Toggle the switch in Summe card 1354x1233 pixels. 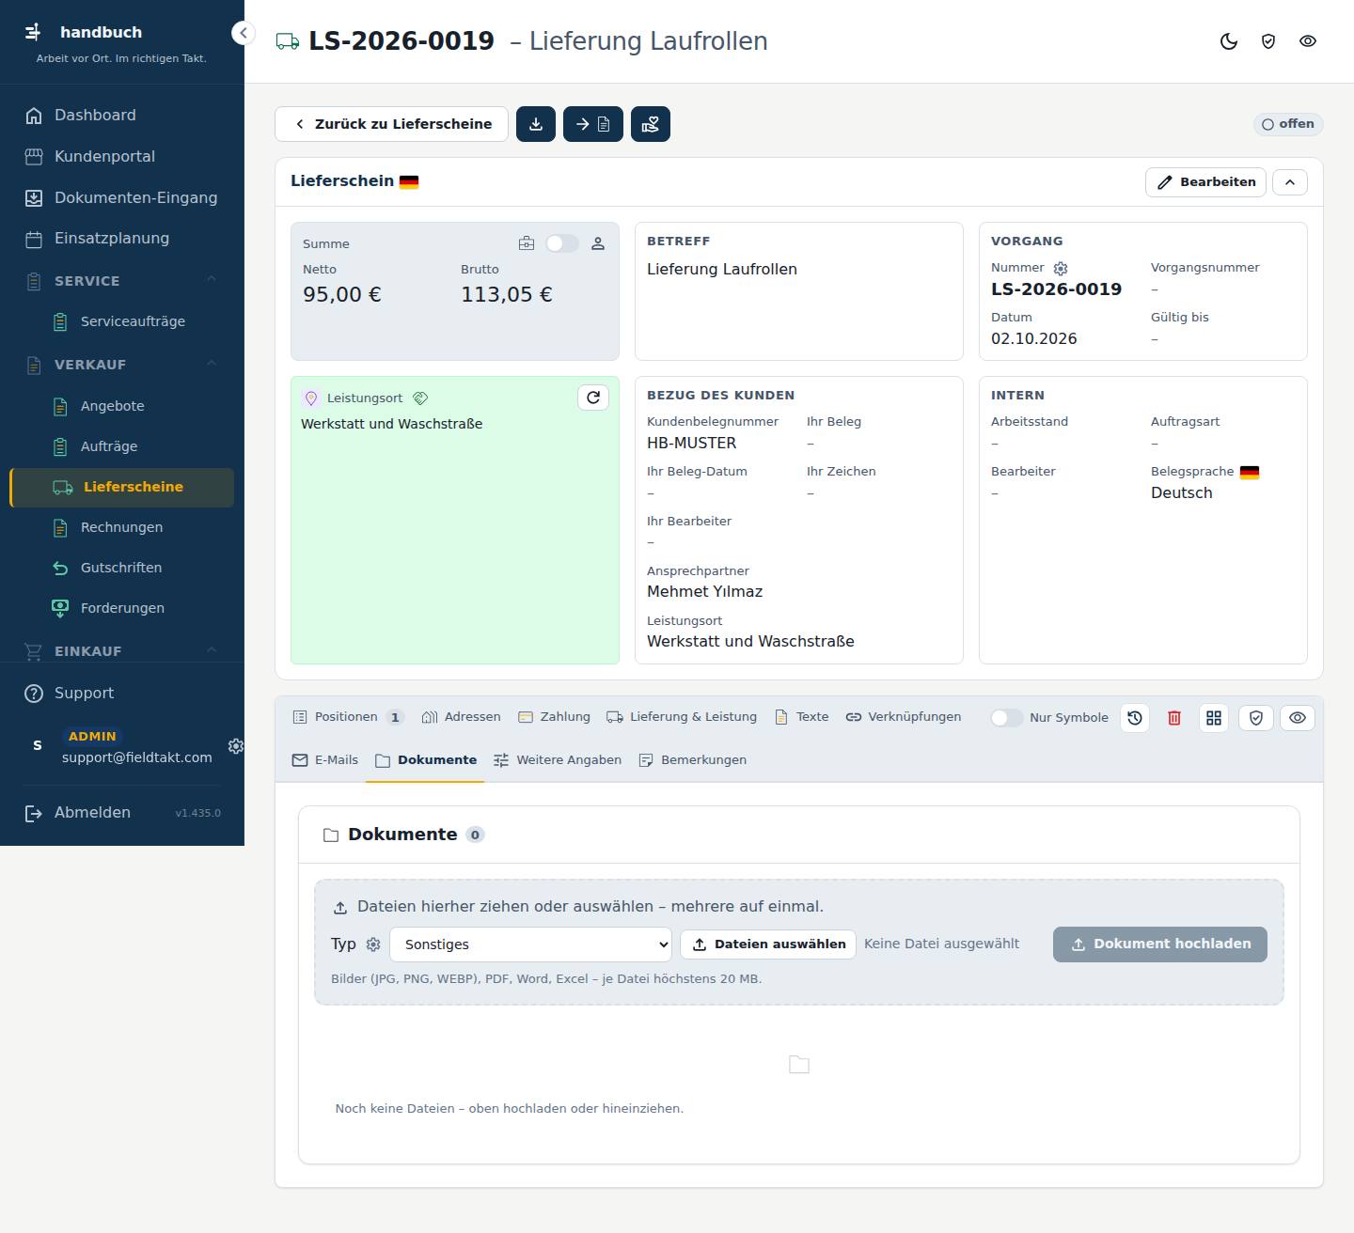[562, 243]
